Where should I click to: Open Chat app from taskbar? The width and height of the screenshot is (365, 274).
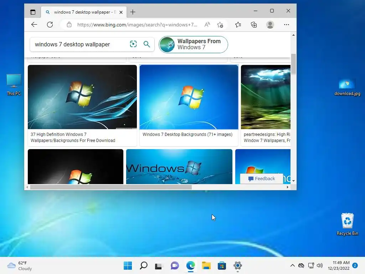point(175,265)
